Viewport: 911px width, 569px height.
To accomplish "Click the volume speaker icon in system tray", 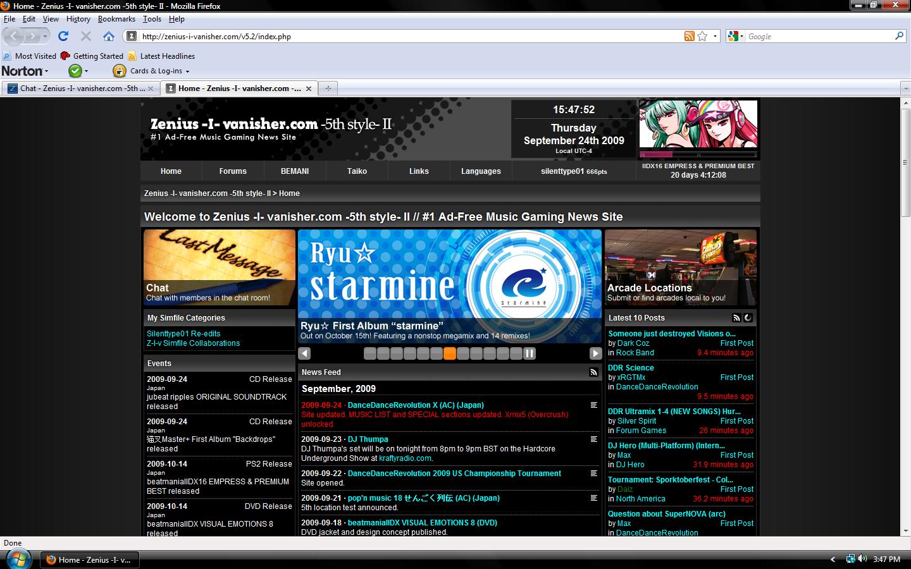I will coord(863,559).
